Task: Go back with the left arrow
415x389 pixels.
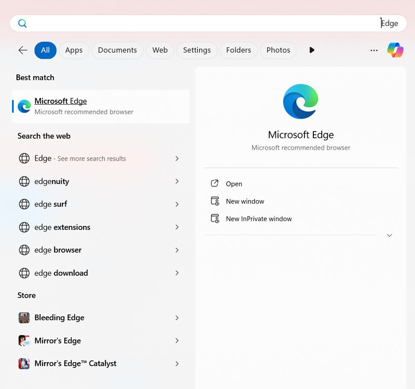Action: 23,50
